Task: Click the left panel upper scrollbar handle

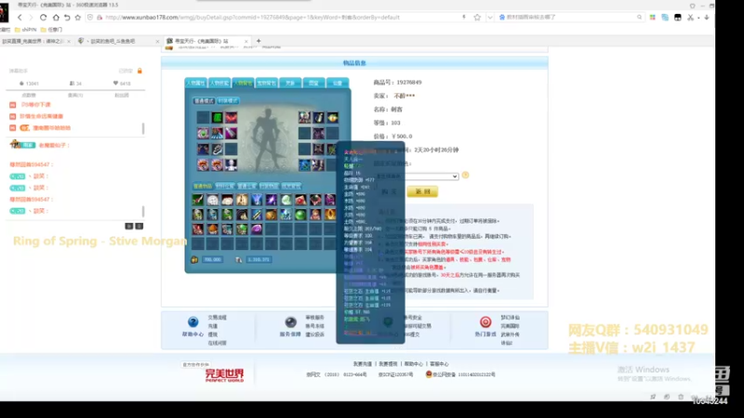Action: tap(143, 128)
